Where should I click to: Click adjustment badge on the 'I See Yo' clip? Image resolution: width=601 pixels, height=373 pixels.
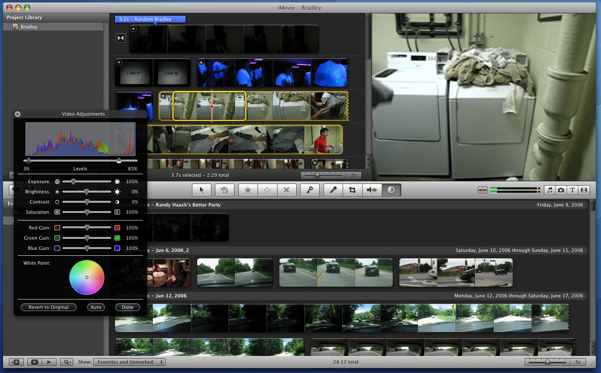point(119,62)
